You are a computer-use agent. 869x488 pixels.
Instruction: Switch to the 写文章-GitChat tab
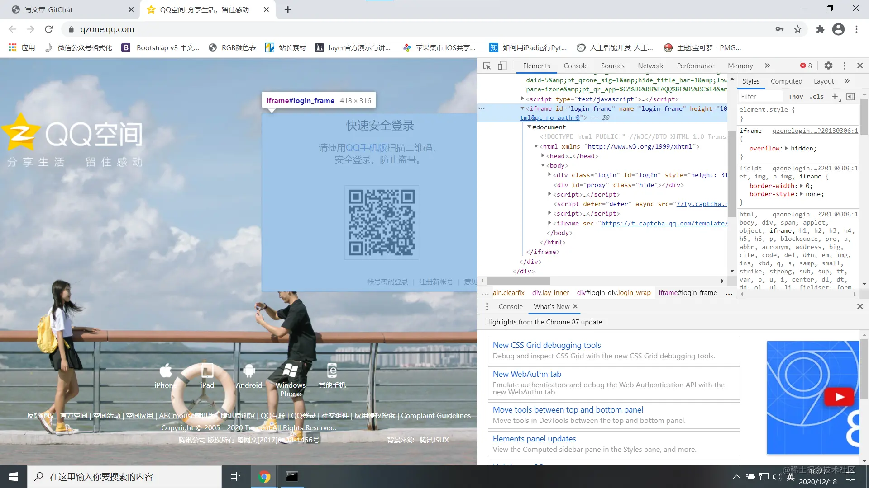click(x=72, y=9)
